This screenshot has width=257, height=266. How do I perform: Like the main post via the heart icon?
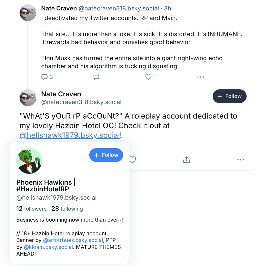click(133, 160)
